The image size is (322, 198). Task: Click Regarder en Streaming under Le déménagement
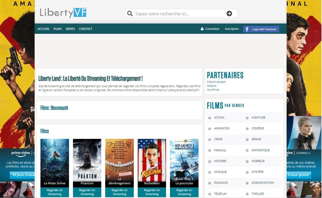119,192
